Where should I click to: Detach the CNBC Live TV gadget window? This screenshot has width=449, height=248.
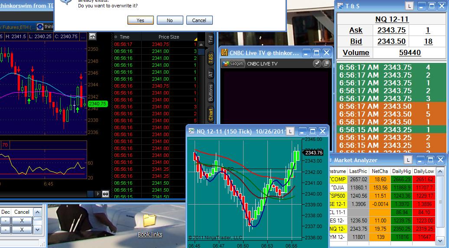point(326,64)
